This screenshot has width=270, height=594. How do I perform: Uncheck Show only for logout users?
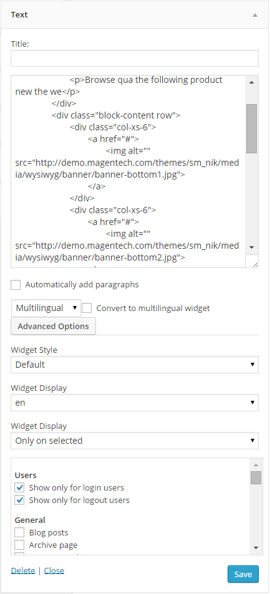(x=19, y=500)
